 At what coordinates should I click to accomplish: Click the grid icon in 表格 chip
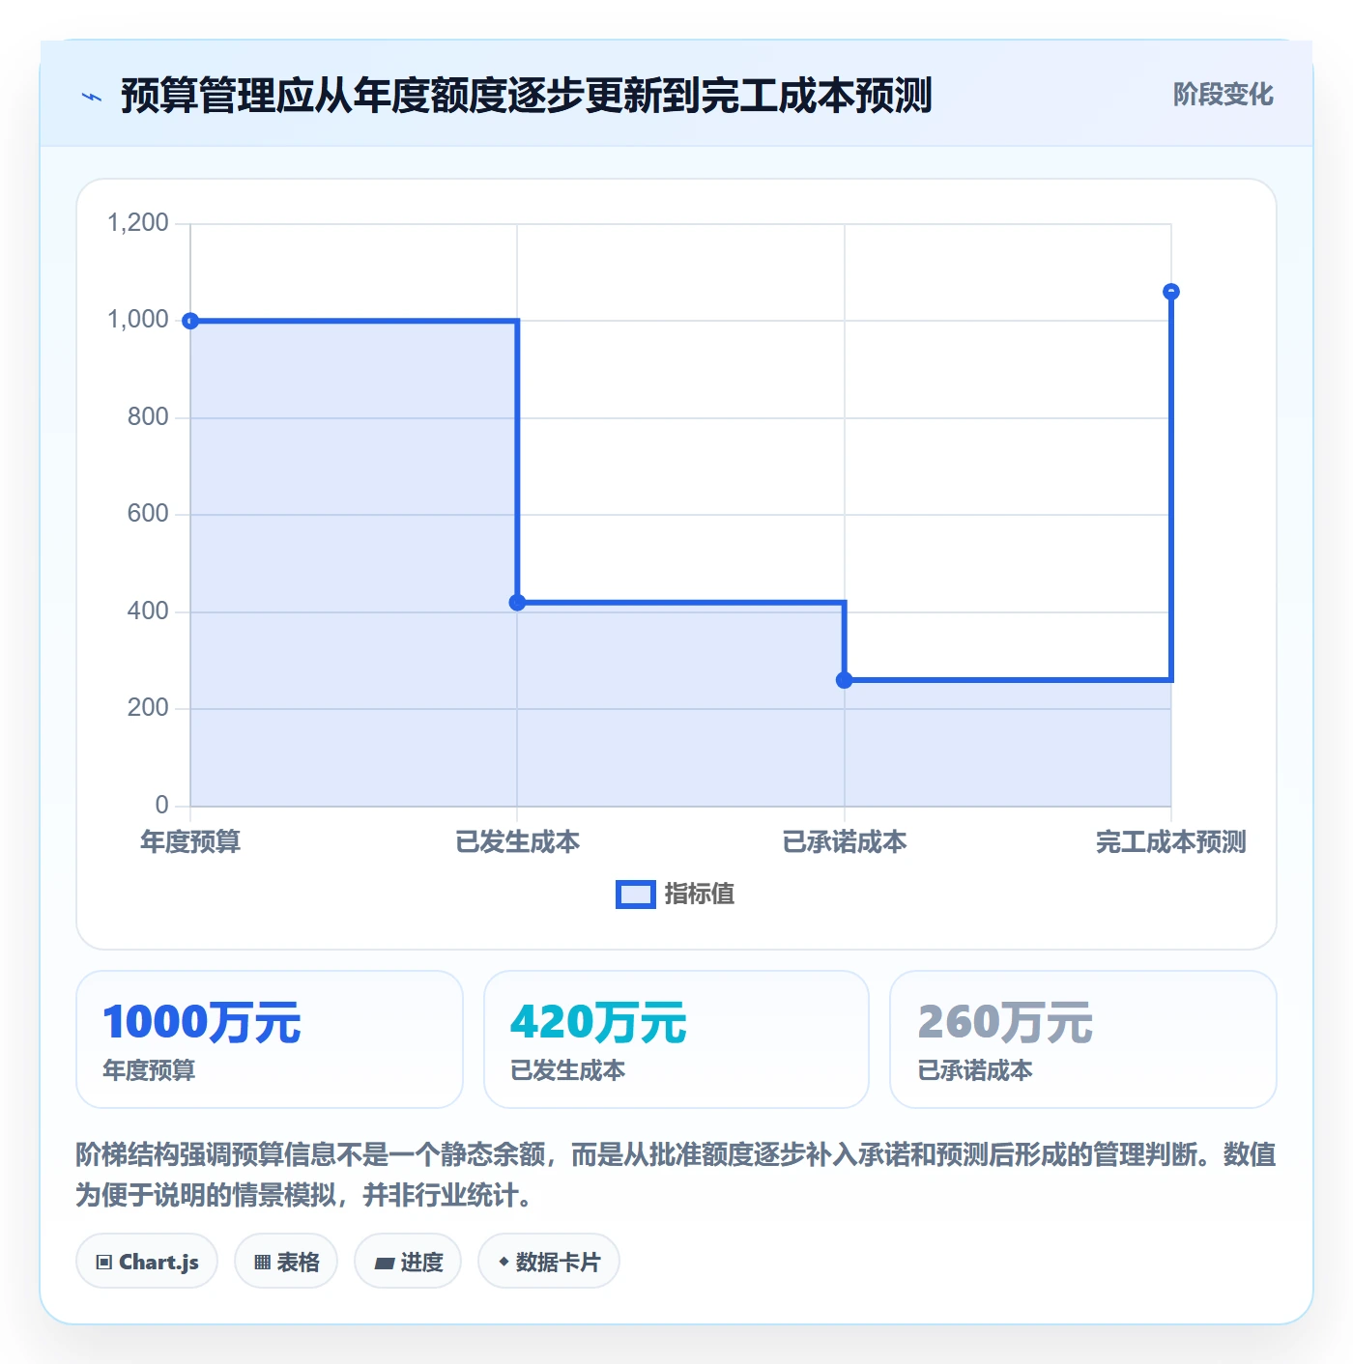click(262, 1263)
